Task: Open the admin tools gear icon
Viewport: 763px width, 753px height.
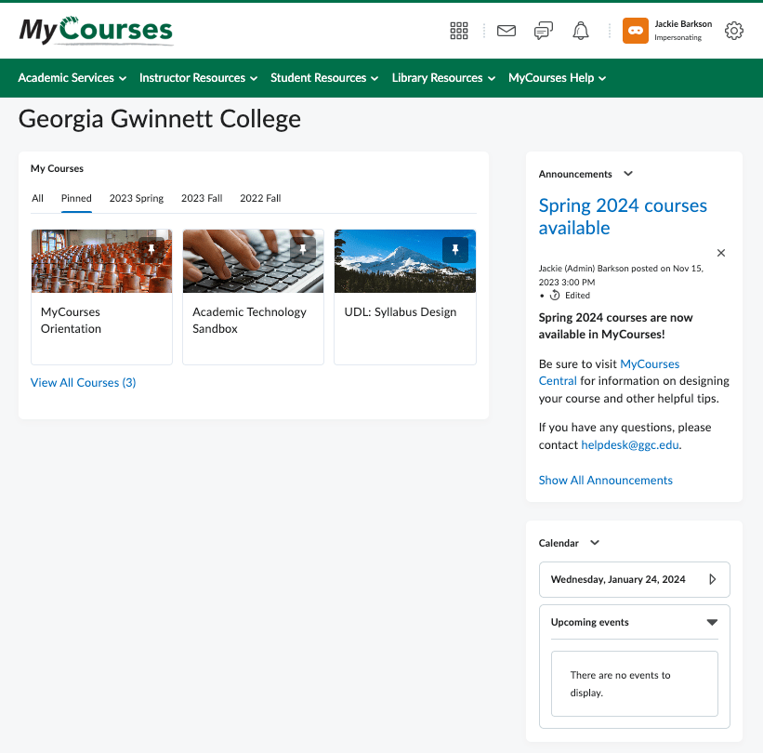Action: 734,31
